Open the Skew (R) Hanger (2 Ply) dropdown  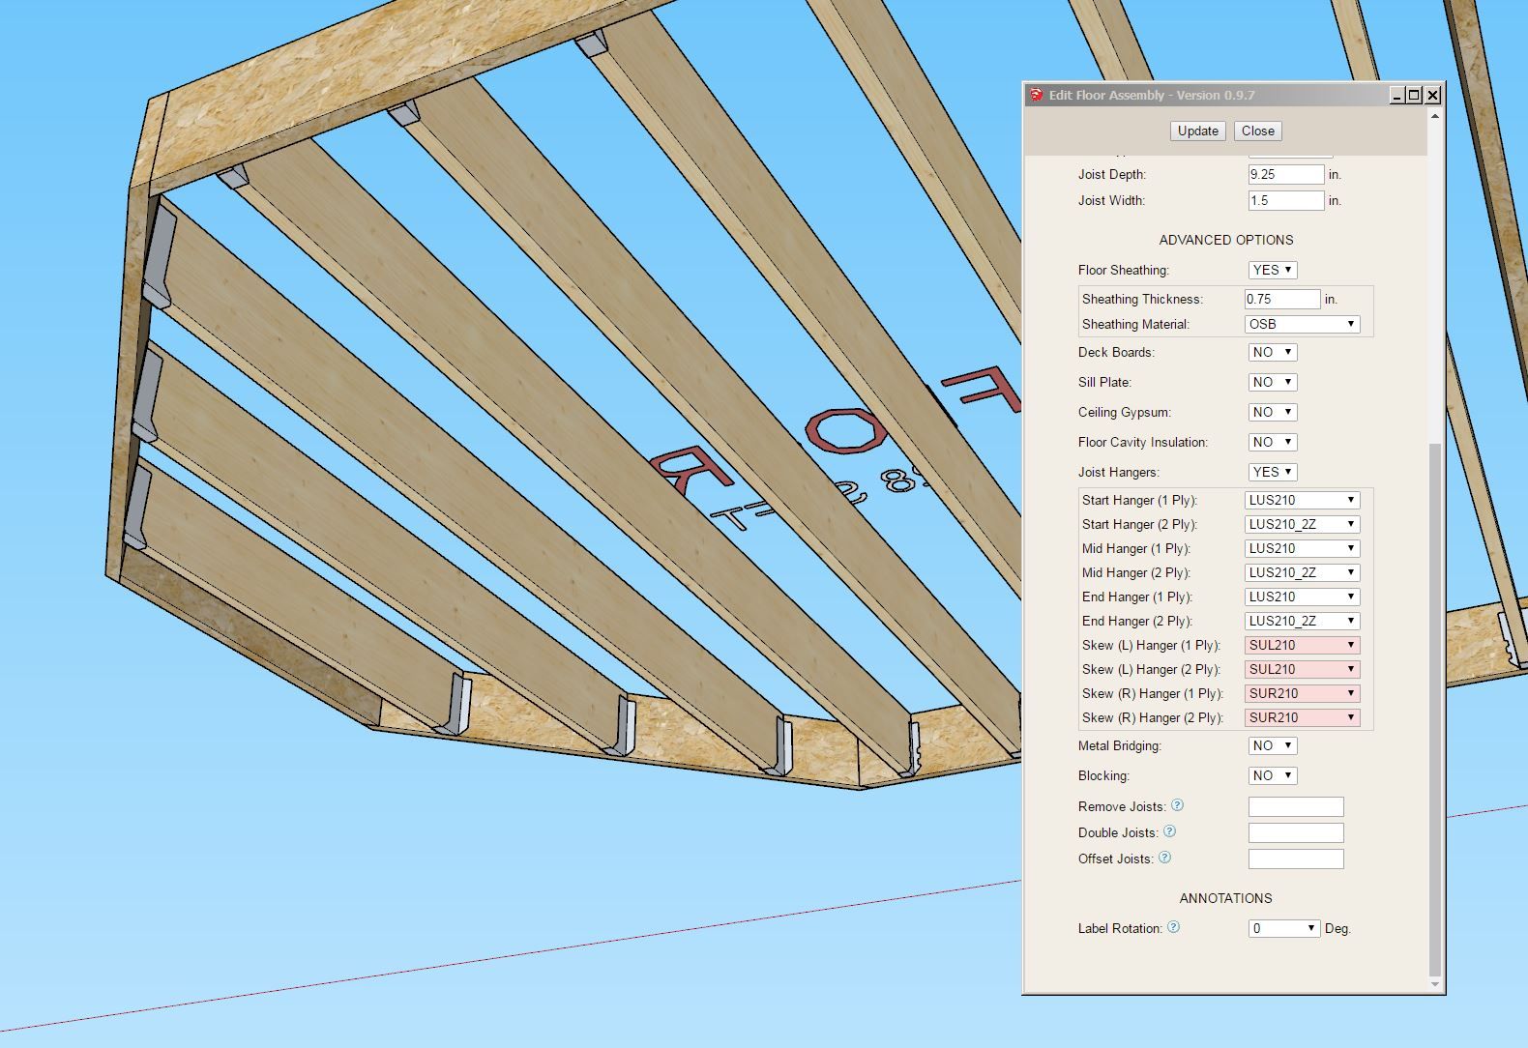pyautogui.click(x=1303, y=717)
